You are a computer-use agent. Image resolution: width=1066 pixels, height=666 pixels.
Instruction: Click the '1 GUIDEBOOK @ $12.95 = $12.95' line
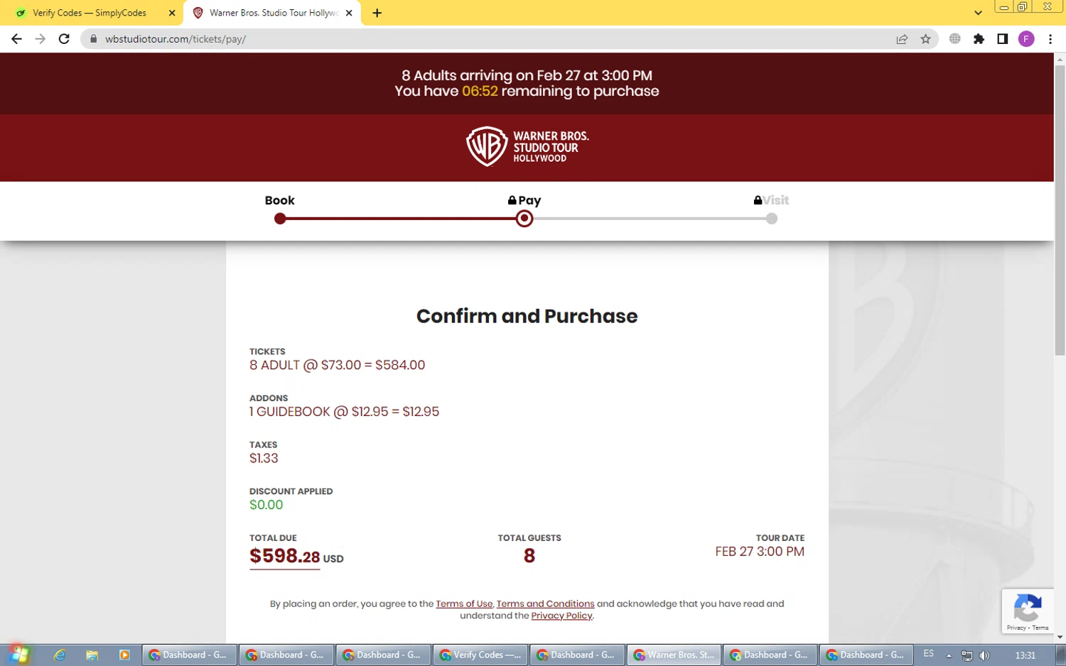[344, 412]
